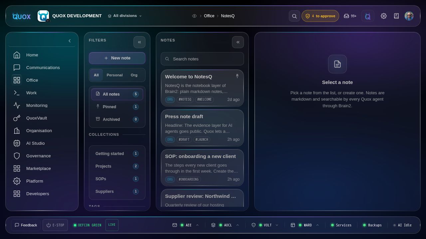The width and height of the screenshot is (426, 239).
Task: Toggle the E-STOP power switch
Action: click(55, 225)
